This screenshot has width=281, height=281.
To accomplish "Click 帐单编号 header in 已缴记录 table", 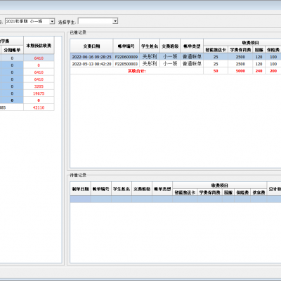I will (x=126, y=46).
